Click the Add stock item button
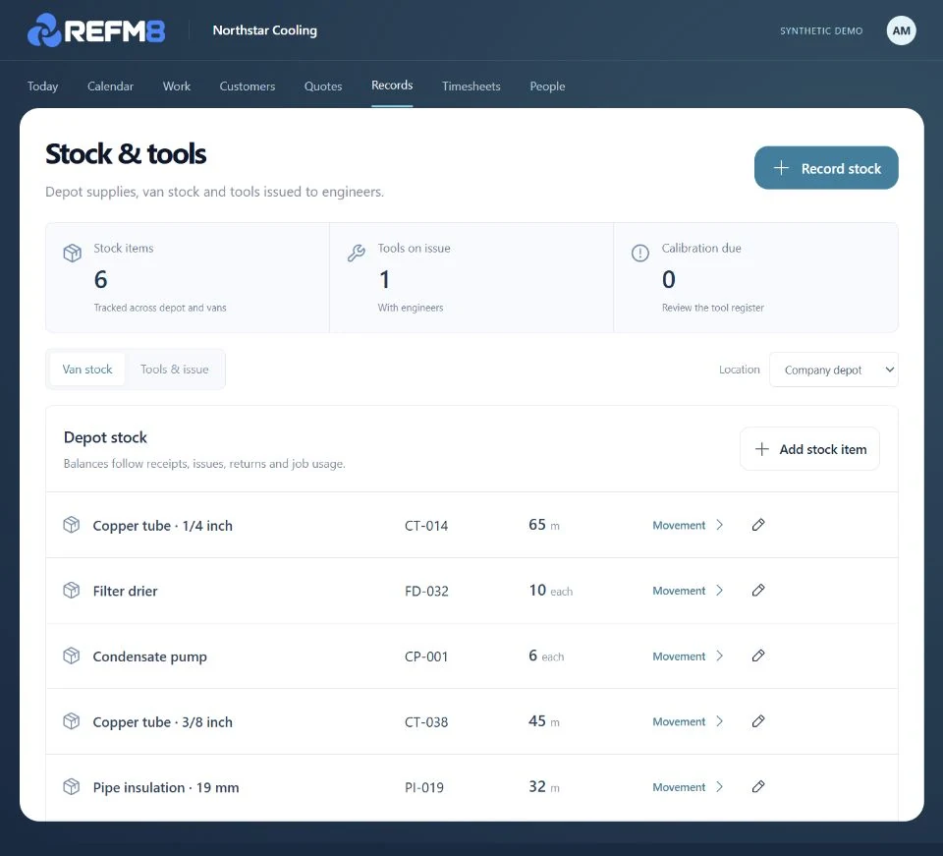Image resolution: width=943 pixels, height=856 pixels. click(809, 449)
